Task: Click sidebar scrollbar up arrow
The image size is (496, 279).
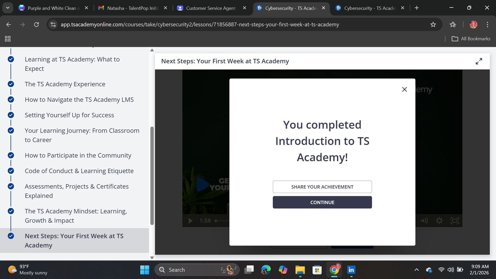Action: point(152,50)
